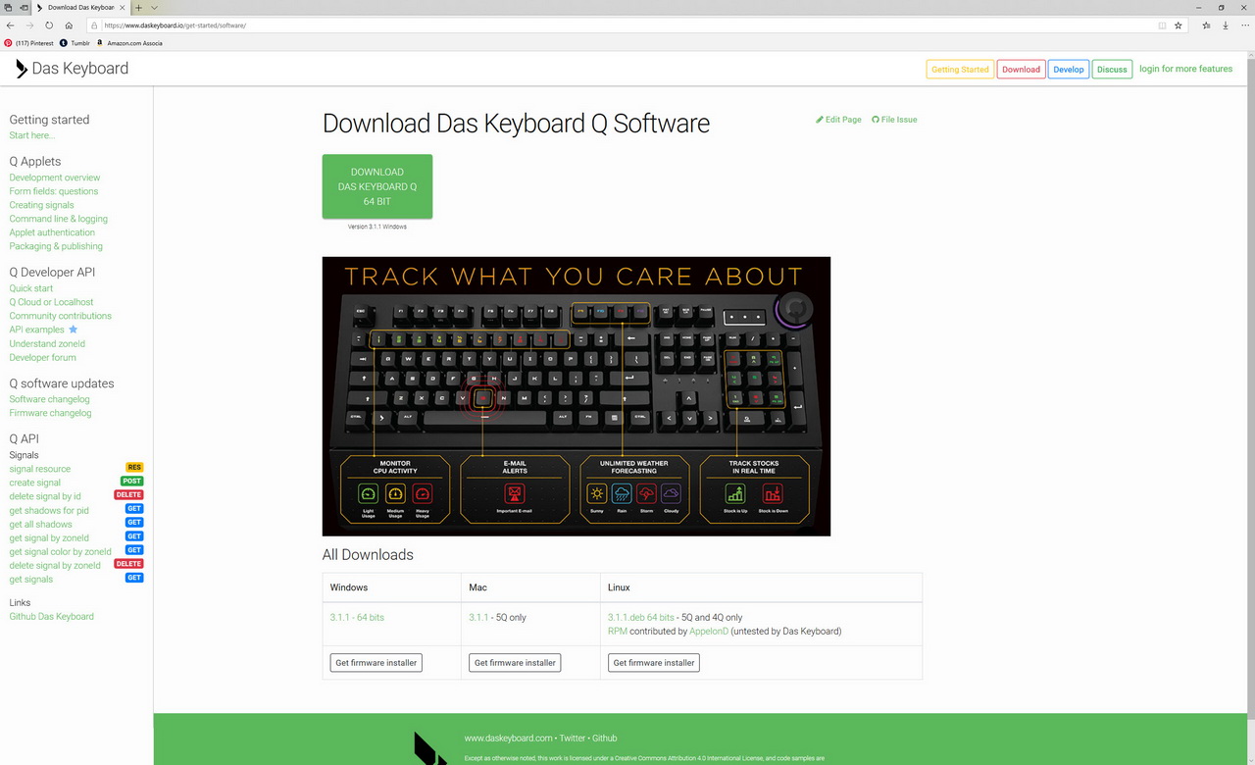The image size is (1255, 765).
Task: Open Command line & logging link
Action: point(59,219)
